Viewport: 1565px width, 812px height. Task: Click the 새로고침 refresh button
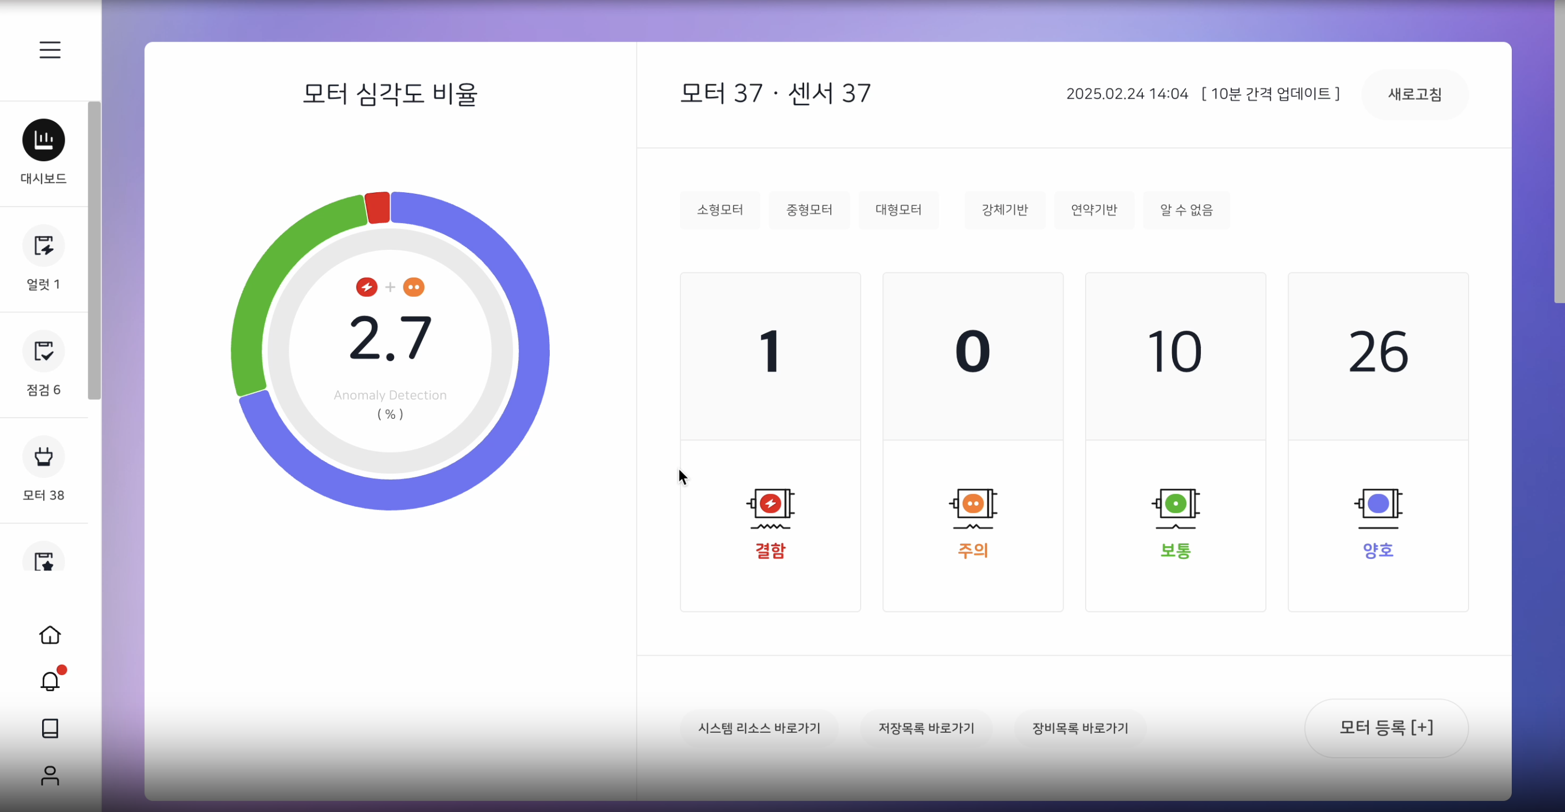click(x=1414, y=94)
